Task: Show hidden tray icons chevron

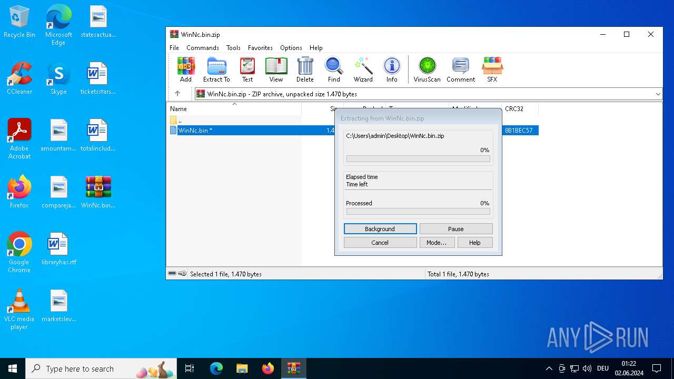Action: (x=549, y=368)
